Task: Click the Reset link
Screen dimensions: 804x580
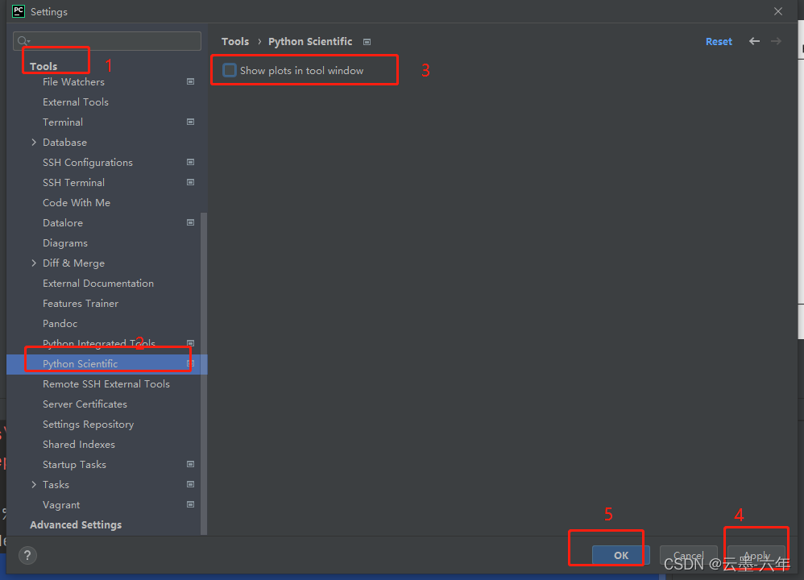Action: coord(718,41)
